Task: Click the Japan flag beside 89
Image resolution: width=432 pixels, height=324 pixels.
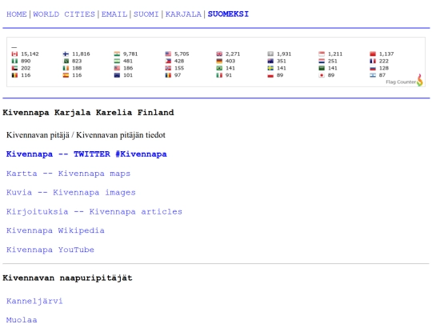Action: point(322,75)
